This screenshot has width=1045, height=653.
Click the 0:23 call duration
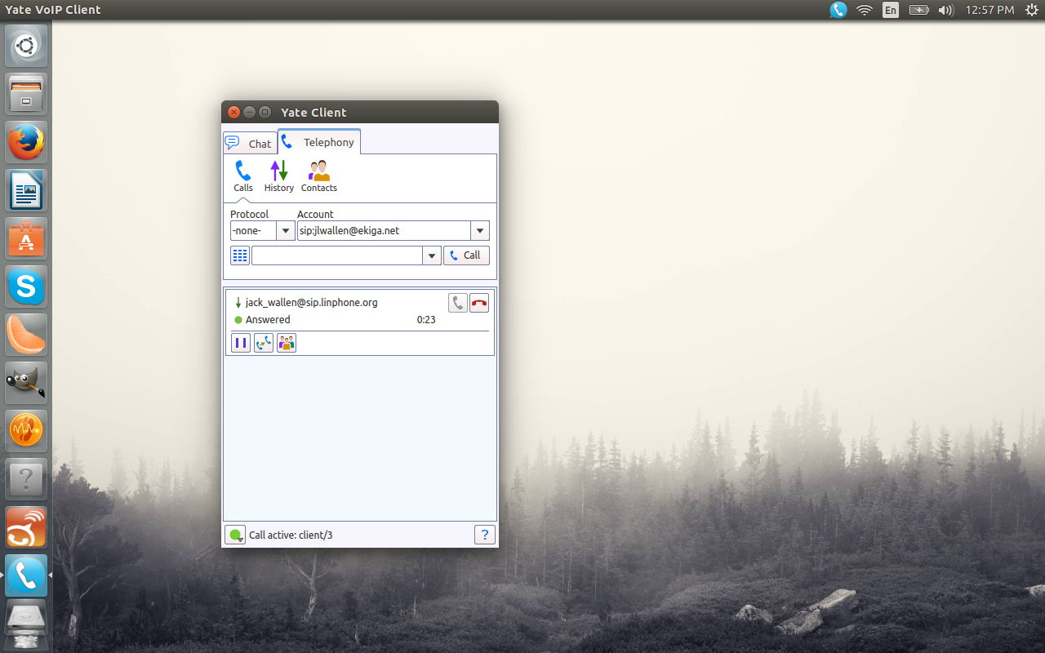[x=426, y=320]
